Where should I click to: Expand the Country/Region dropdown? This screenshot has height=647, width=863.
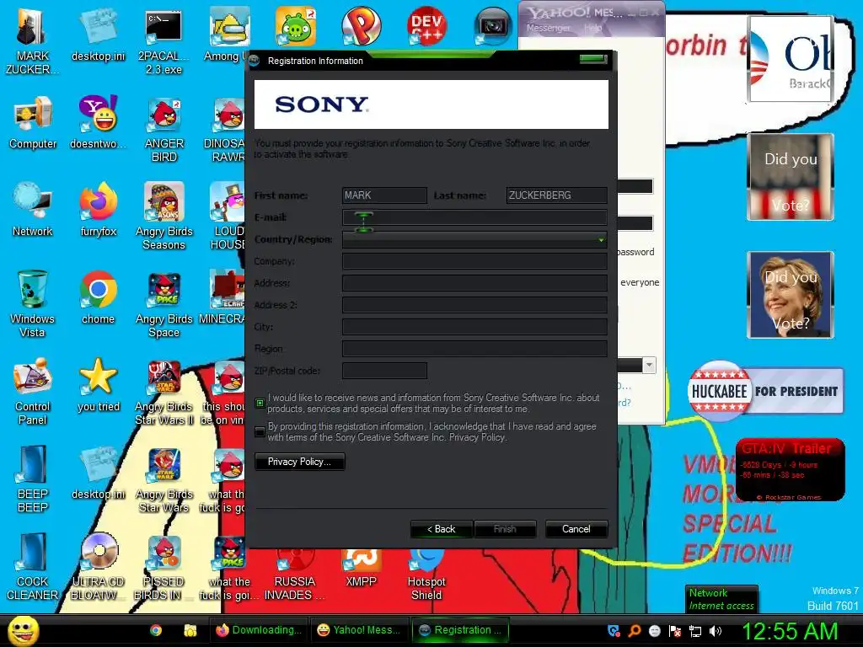click(x=600, y=239)
